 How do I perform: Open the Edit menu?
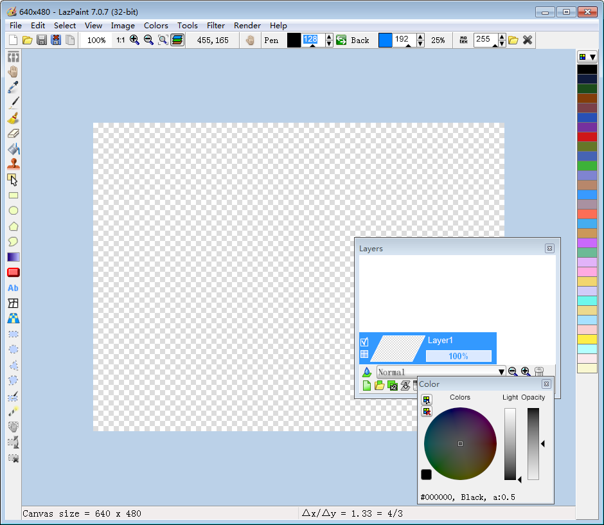(x=38, y=26)
